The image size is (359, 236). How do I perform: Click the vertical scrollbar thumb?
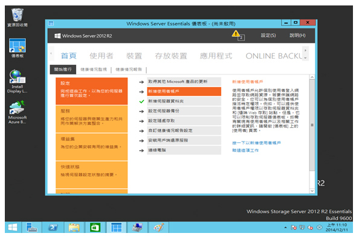312,125
